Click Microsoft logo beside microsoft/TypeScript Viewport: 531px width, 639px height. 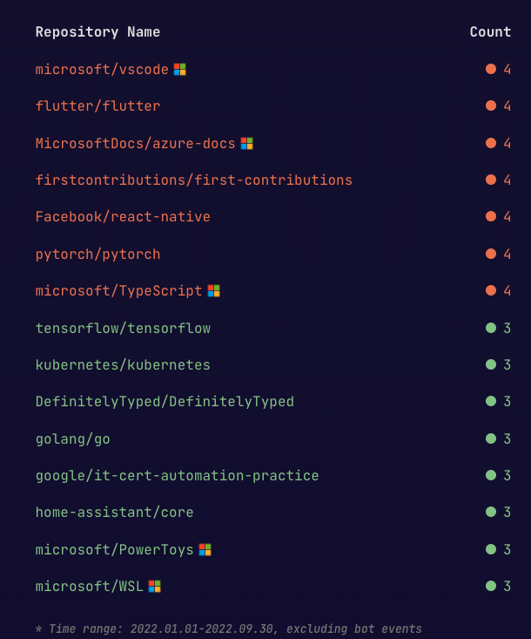[x=213, y=291]
